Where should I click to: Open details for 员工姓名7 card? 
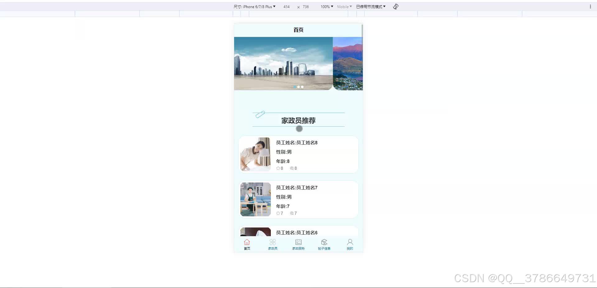(298, 199)
